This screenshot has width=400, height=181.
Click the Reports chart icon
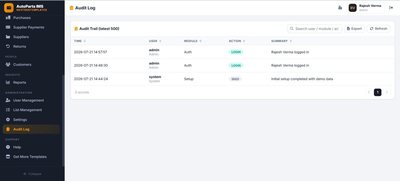pyautogui.click(x=8, y=82)
